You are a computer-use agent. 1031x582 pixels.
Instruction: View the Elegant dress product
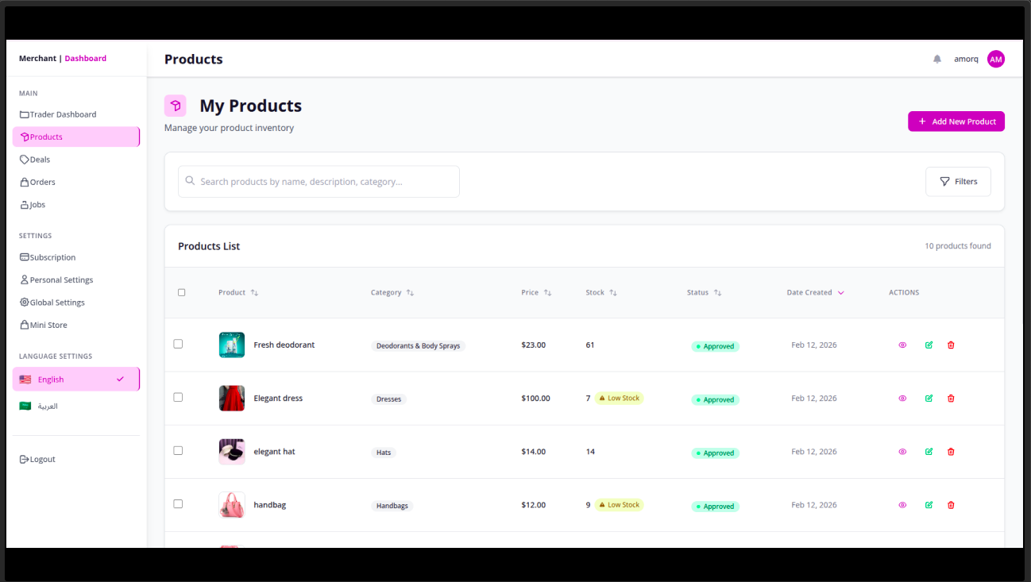pyautogui.click(x=902, y=398)
